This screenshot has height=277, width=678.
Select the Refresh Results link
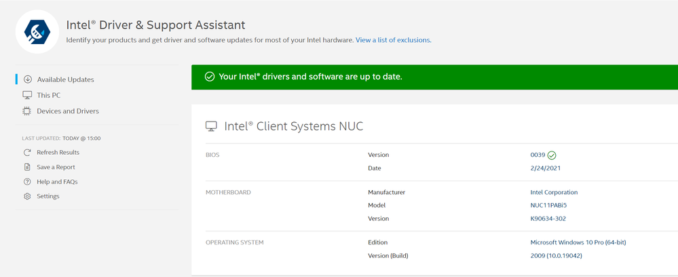[x=58, y=152]
